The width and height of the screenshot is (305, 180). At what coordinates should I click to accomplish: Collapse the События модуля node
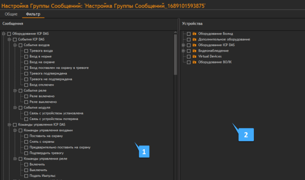pos(15,107)
